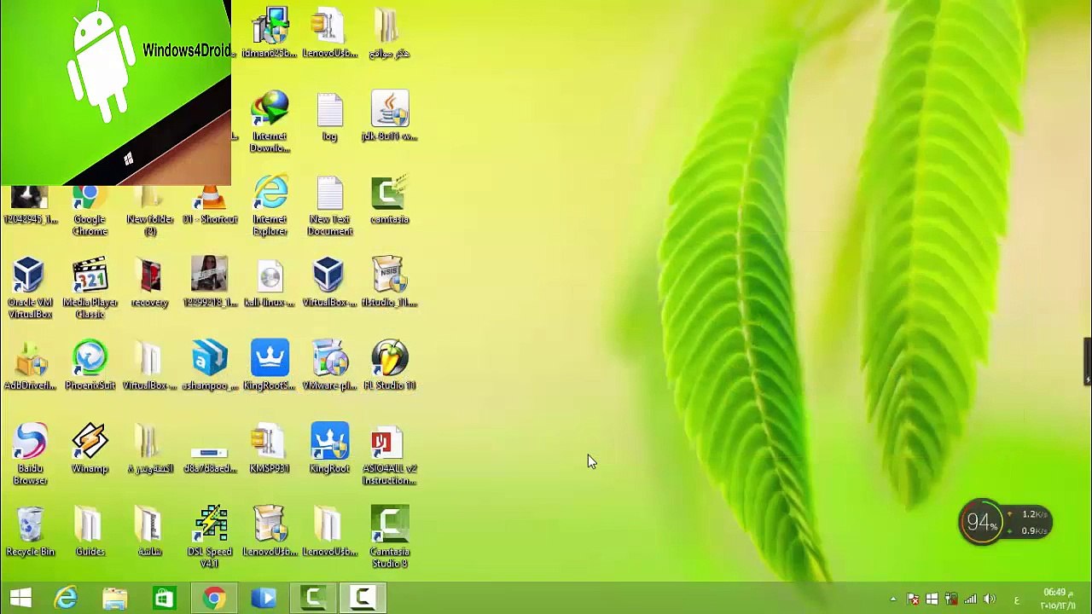Viewport: 1092px width, 614px height.
Task: Open the Baidu Browser shortcut
Action: (x=30, y=455)
